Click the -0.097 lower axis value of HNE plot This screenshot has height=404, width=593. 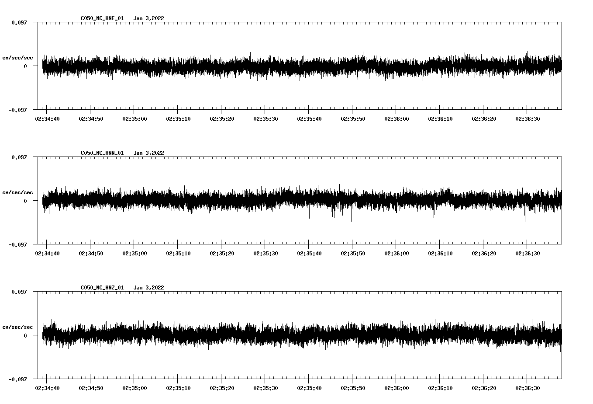[x=17, y=110]
